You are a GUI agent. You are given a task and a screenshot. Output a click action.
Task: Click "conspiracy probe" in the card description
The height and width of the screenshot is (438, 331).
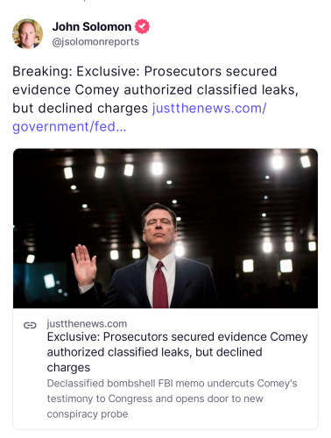click(88, 414)
